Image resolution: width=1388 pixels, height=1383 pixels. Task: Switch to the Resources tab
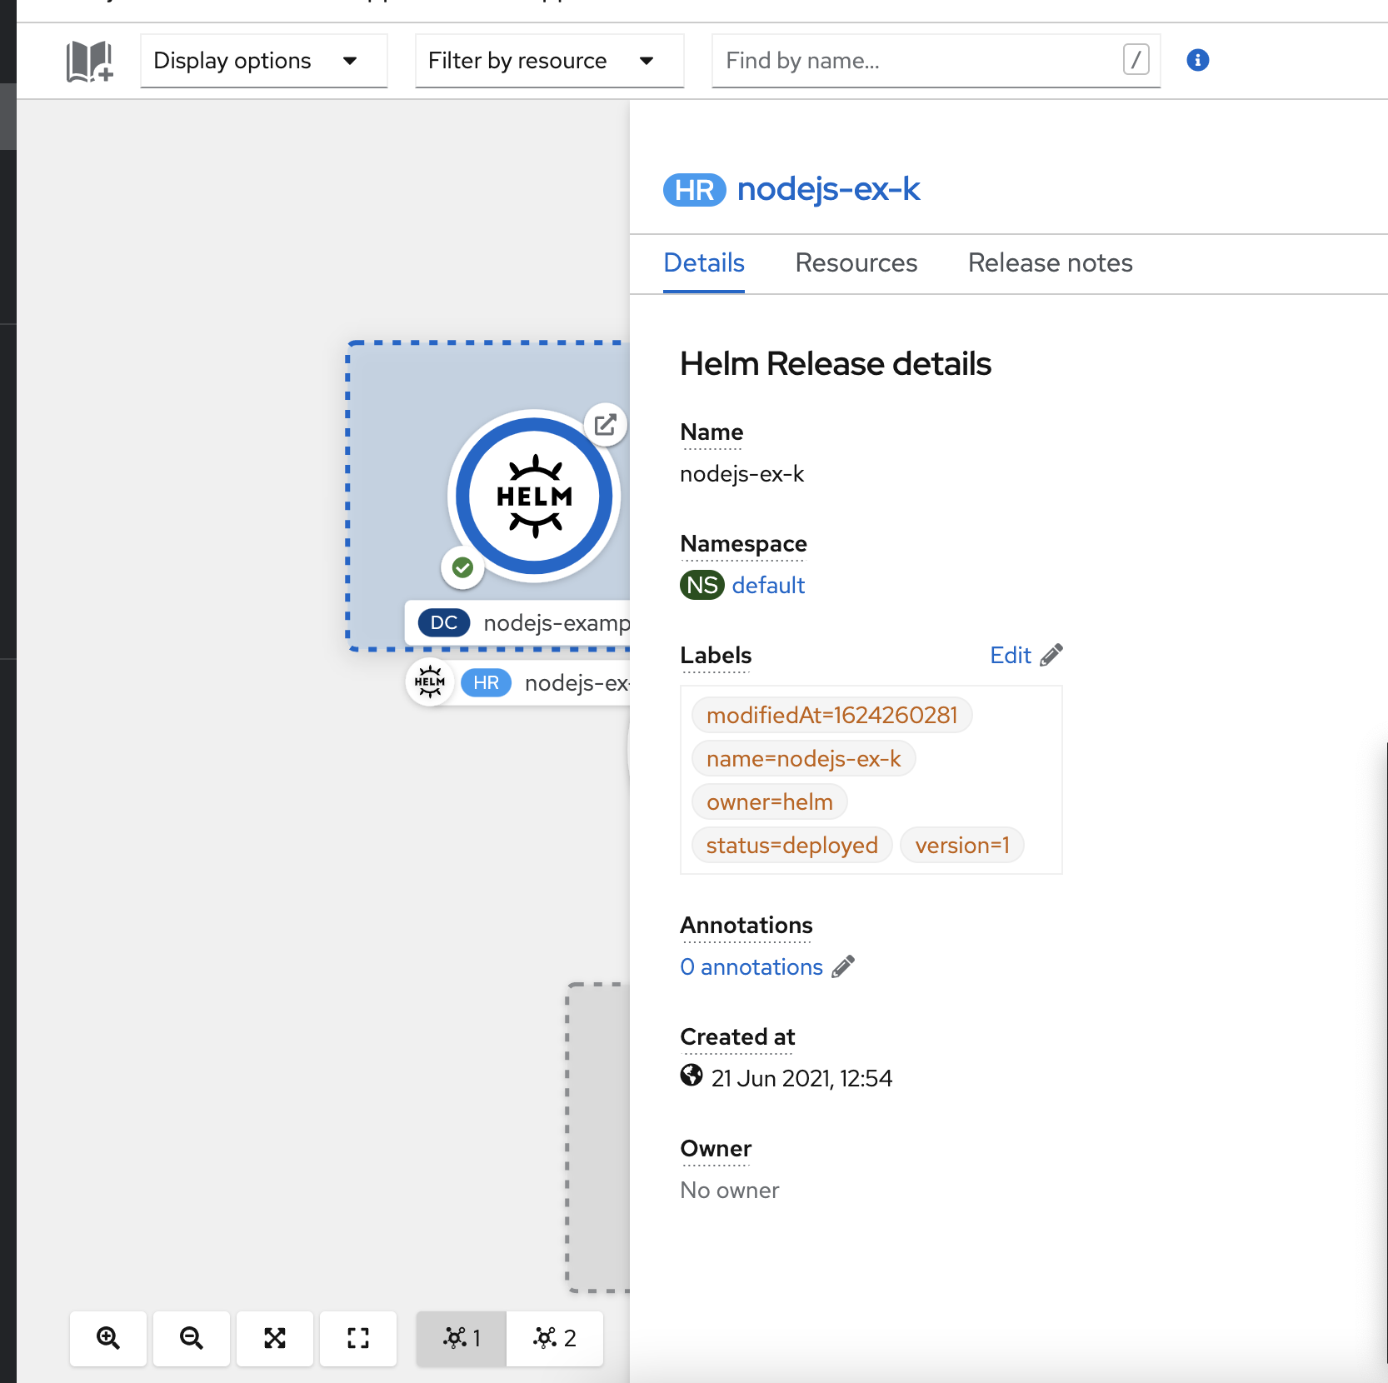click(x=856, y=263)
